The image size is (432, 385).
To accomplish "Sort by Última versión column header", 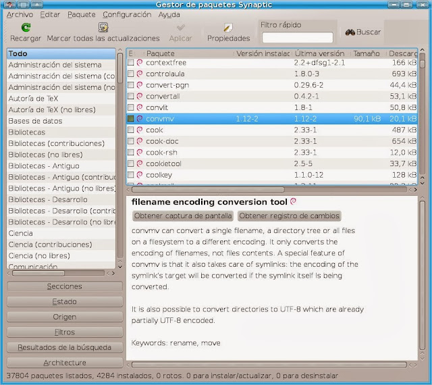I will tap(321, 53).
